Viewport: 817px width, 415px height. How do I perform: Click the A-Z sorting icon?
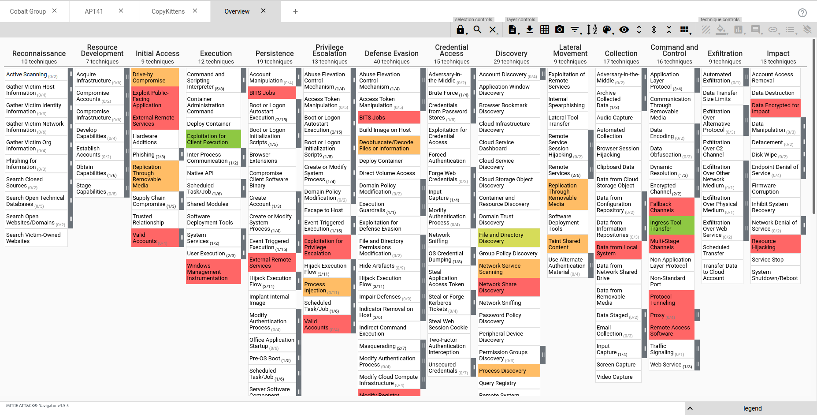pos(592,30)
